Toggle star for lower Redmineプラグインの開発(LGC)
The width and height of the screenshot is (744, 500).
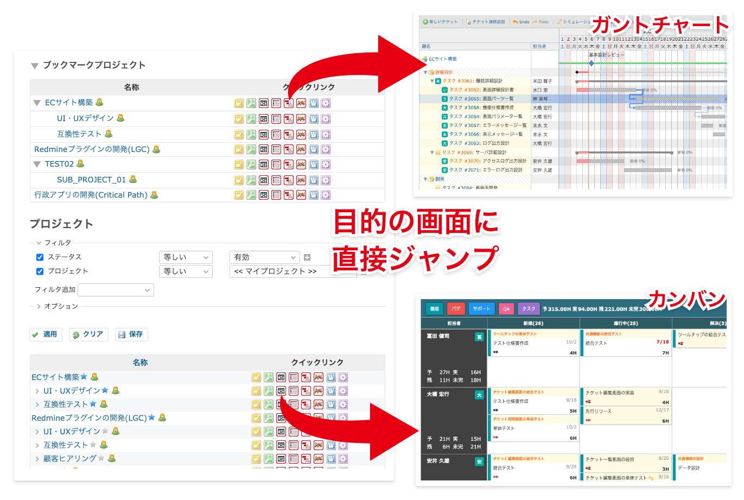click(x=151, y=417)
